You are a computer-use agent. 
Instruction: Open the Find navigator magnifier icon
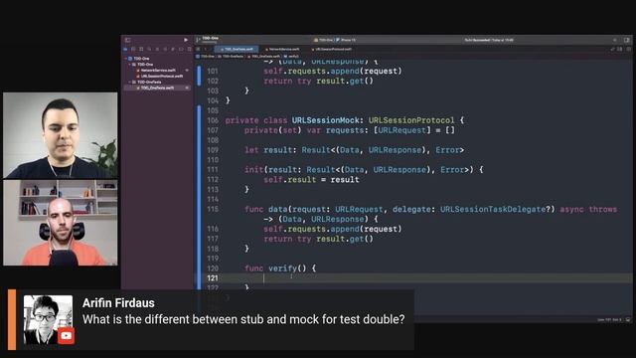[149, 49]
